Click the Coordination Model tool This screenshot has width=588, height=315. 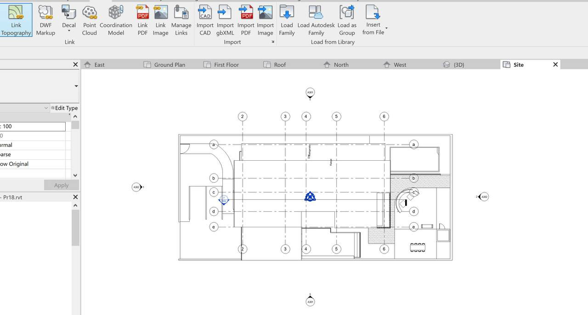[116, 20]
